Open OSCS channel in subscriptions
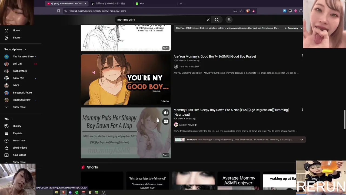Image resolution: width=346 pixels, height=195 pixels. point(16,86)
